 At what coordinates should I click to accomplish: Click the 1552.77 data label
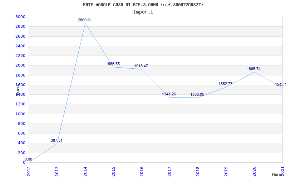click(226, 84)
